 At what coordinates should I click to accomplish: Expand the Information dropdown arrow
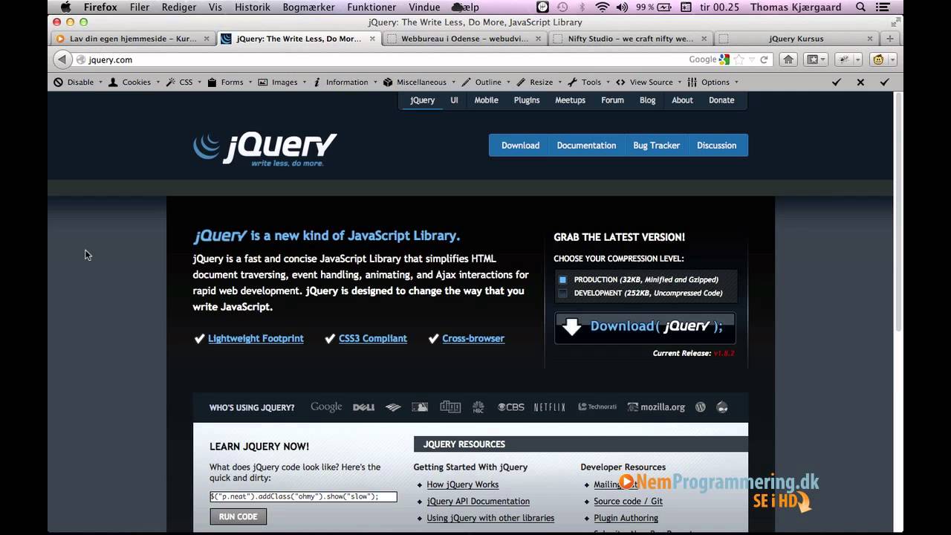tap(375, 82)
